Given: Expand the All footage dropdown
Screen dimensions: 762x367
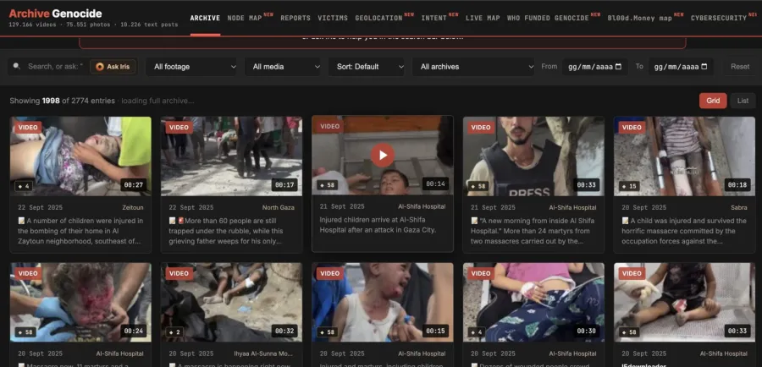Looking at the screenshot, I should [x=191, y=67].
